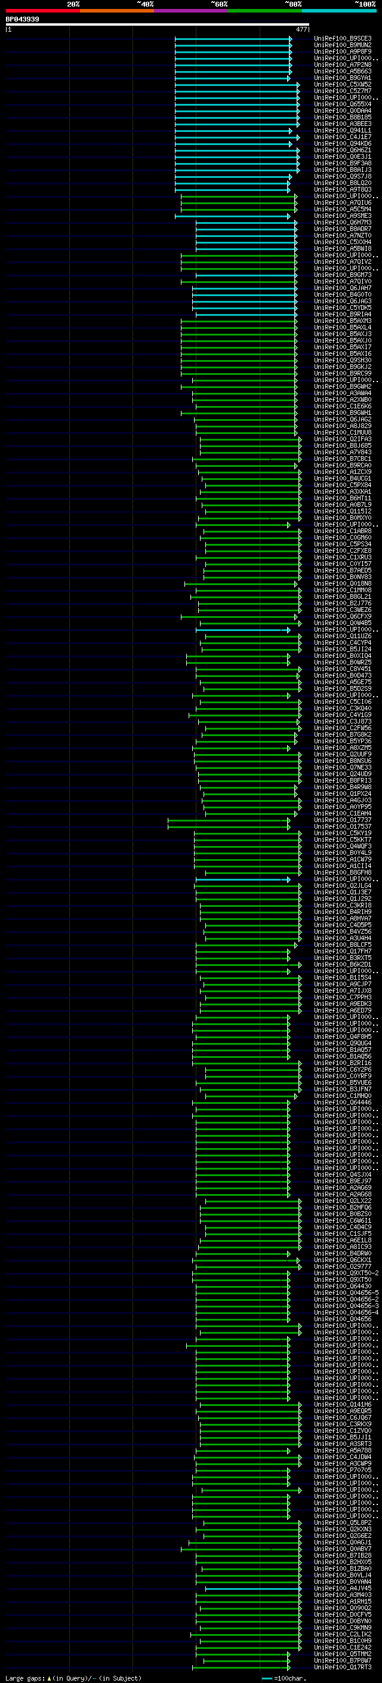
Task: Click the green alignment bar for UniRef100_O17537
Action: coord(229,826)
